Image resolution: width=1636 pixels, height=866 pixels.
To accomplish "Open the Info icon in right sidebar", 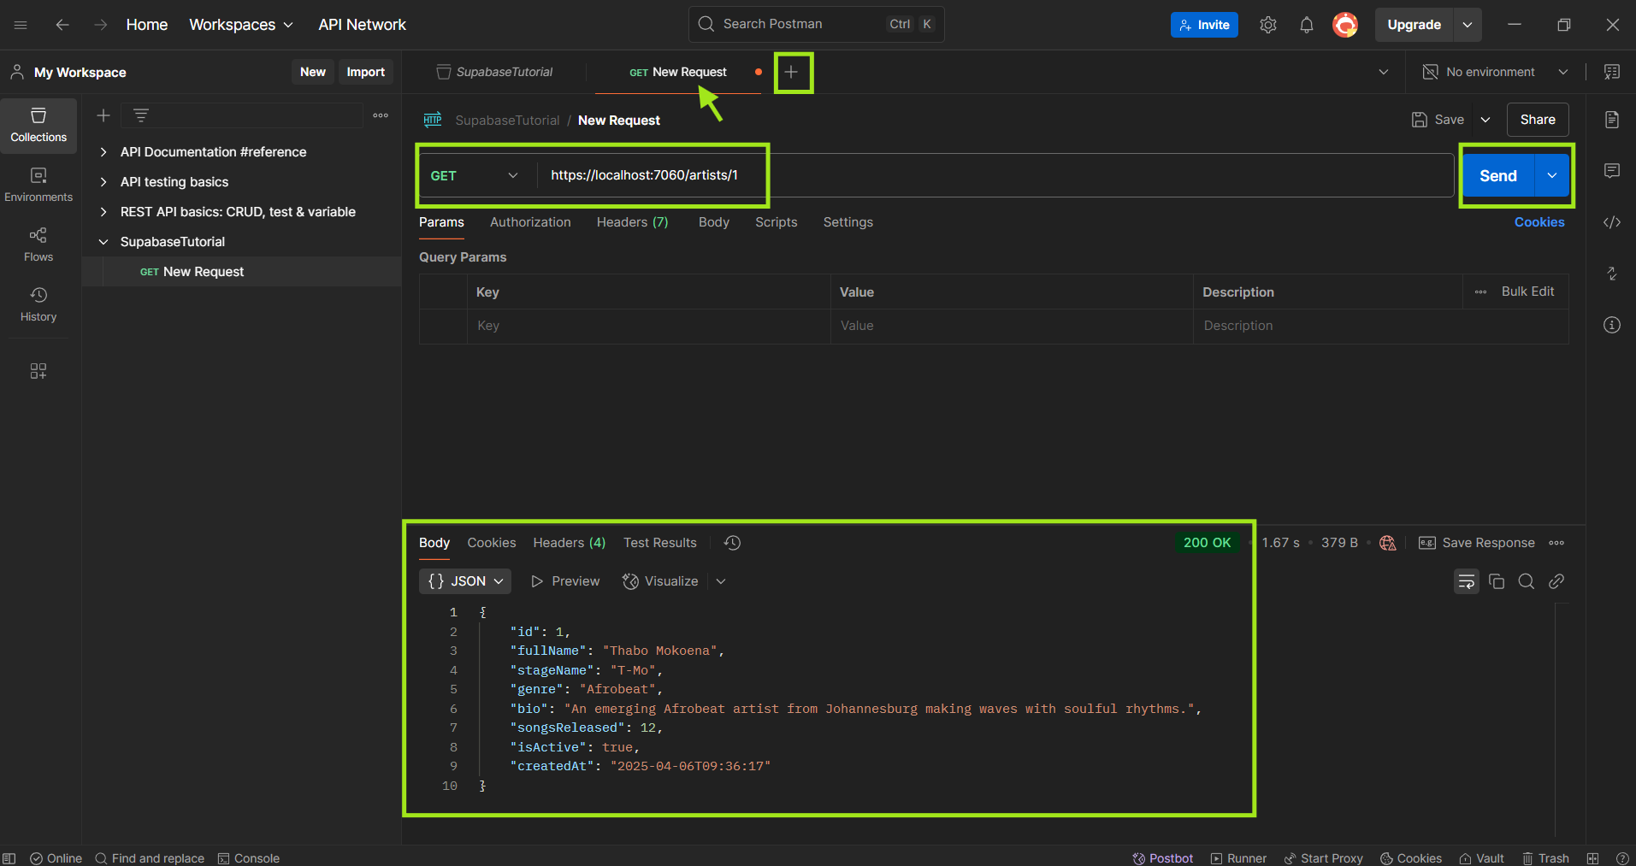I will pos(1612,325).
